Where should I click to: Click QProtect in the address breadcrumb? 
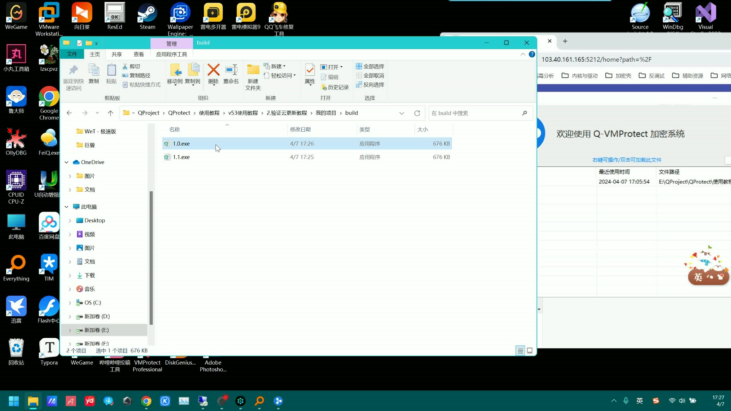click(x=179, y=113)
